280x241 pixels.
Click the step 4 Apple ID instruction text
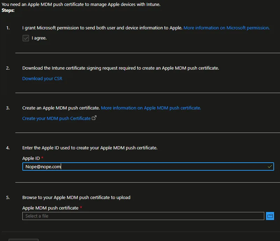click(90, 148)
